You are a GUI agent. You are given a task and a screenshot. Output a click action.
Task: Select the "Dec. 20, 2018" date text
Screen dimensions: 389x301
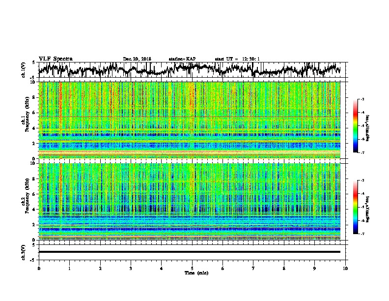click(x=137, y=59)
